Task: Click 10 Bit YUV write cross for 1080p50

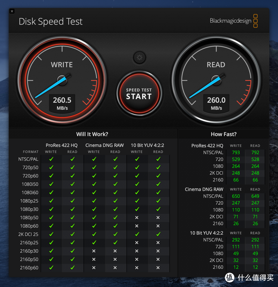Action: [x=137, y=217]
